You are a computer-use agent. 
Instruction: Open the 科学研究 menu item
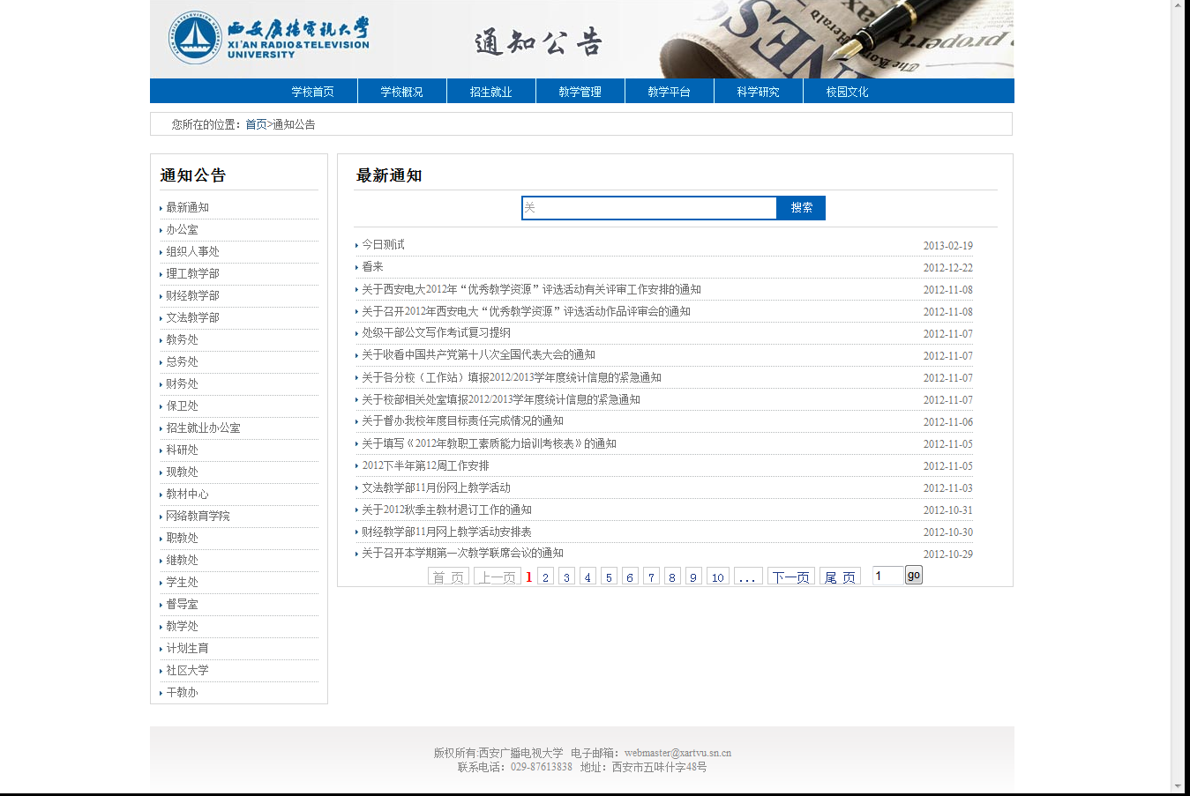point(757,90)
